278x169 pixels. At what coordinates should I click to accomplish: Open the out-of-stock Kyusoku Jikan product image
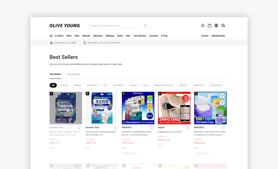point(66,108)
